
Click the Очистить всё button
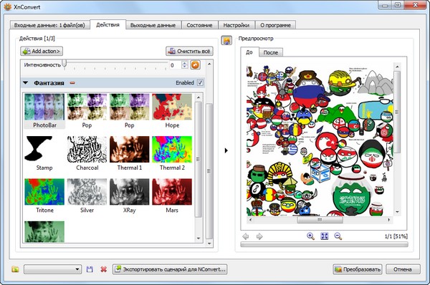[189, 52]
